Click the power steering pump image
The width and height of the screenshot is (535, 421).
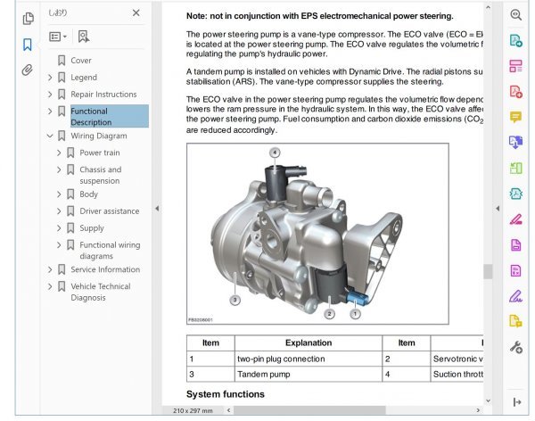(x=317, y=234)
